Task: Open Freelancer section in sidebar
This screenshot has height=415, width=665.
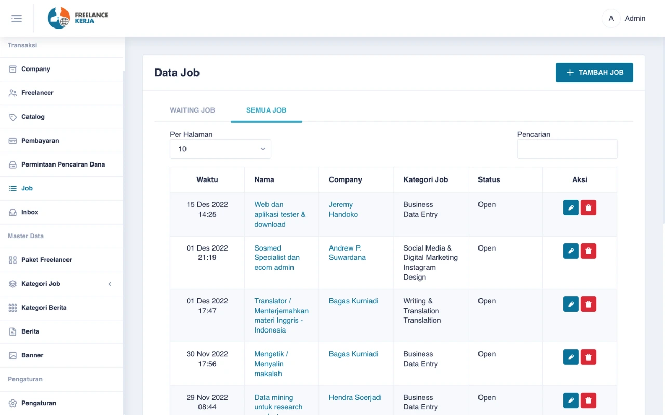Action: pos(37,93)
